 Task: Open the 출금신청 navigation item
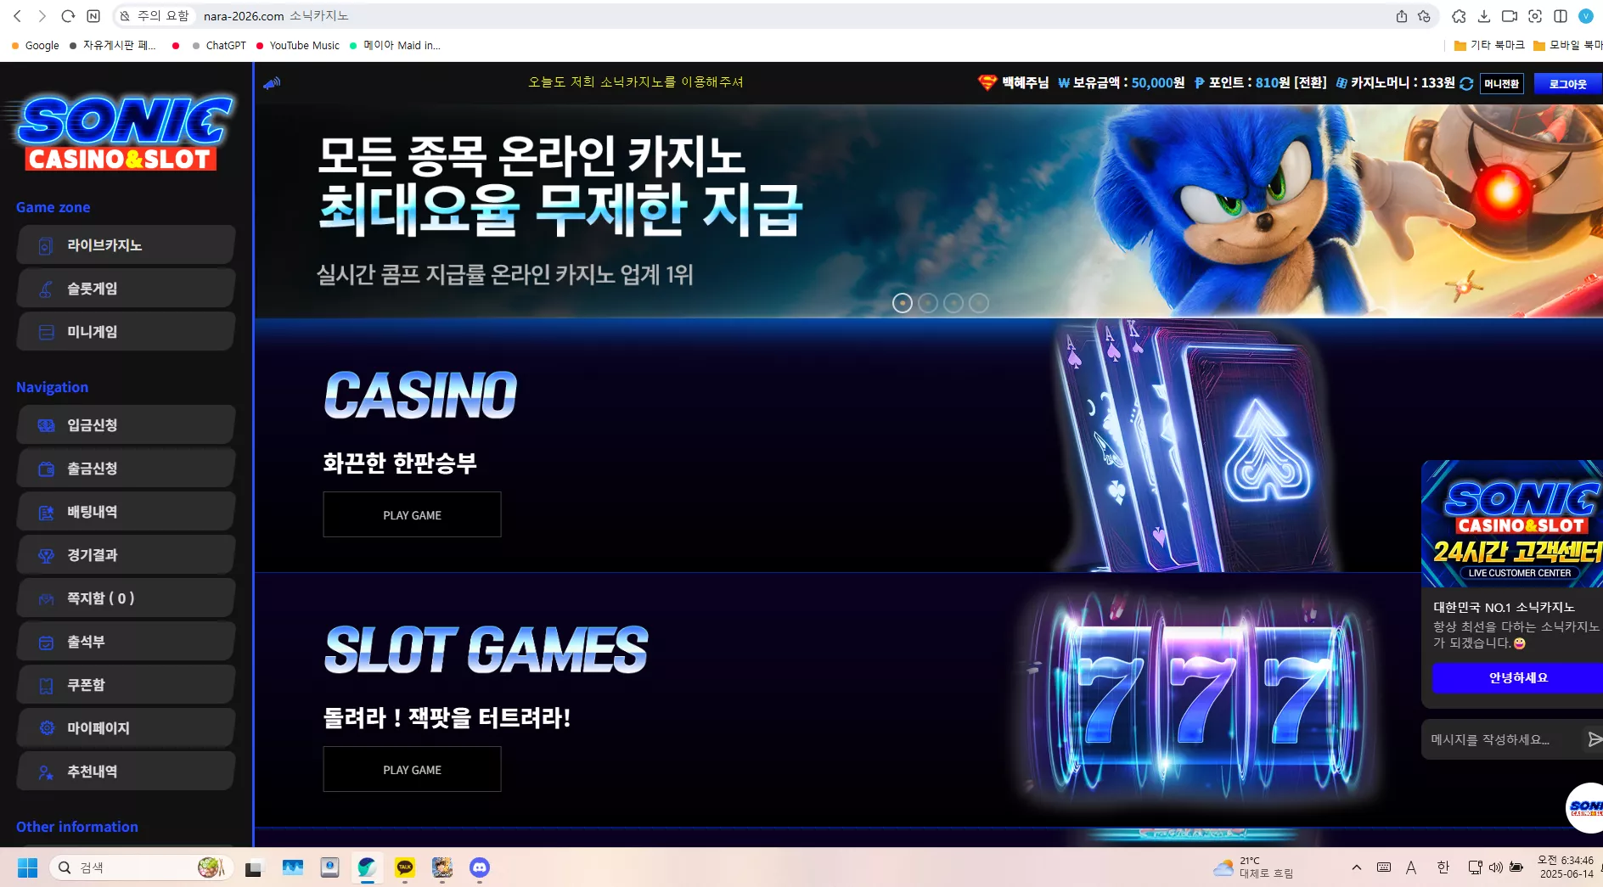[126, 469]
